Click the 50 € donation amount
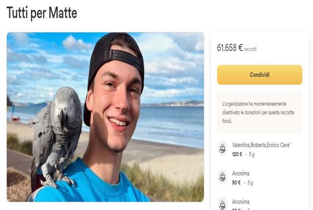313x210 pixels. [236, 183]
